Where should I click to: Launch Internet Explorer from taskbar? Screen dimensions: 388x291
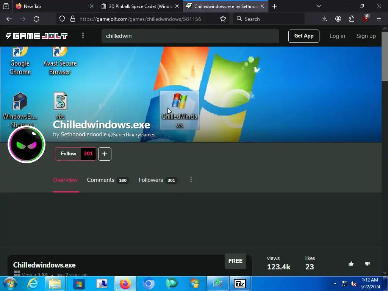click(33, 283)
